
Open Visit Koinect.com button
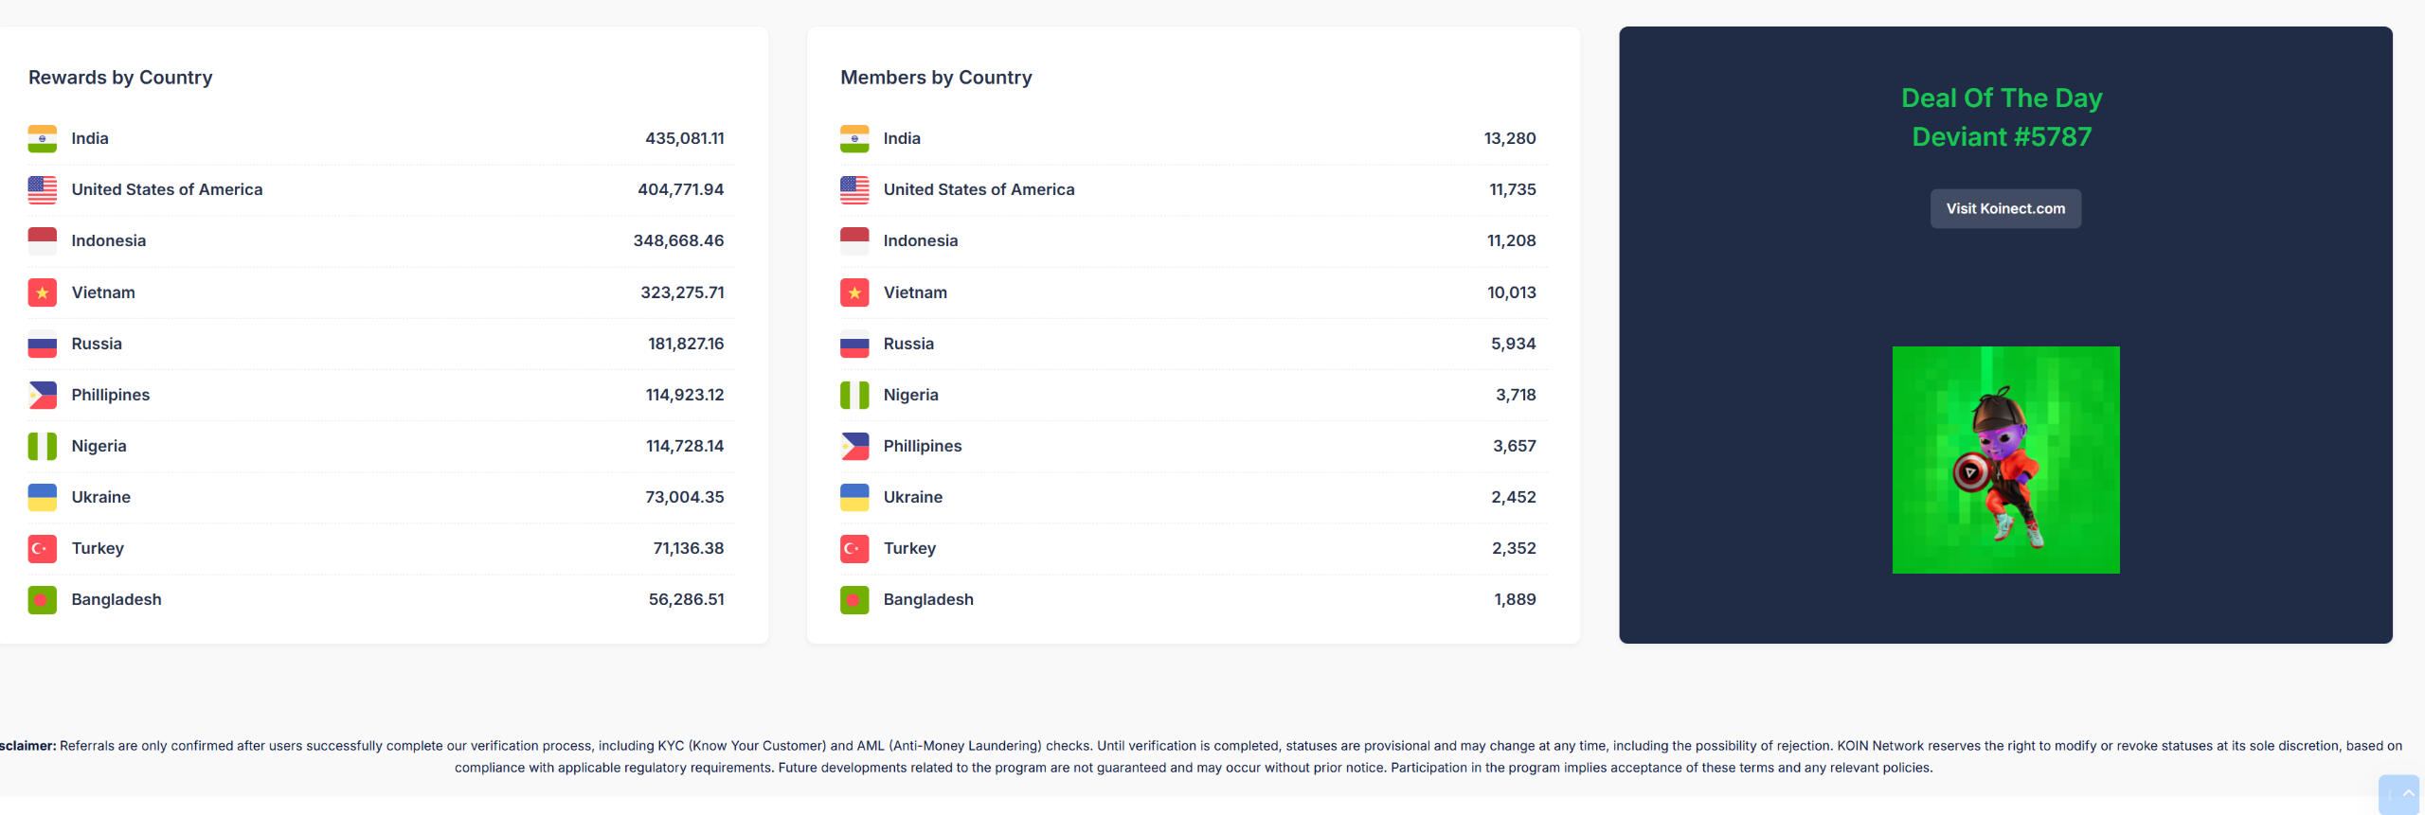(x=2005, y=208)
